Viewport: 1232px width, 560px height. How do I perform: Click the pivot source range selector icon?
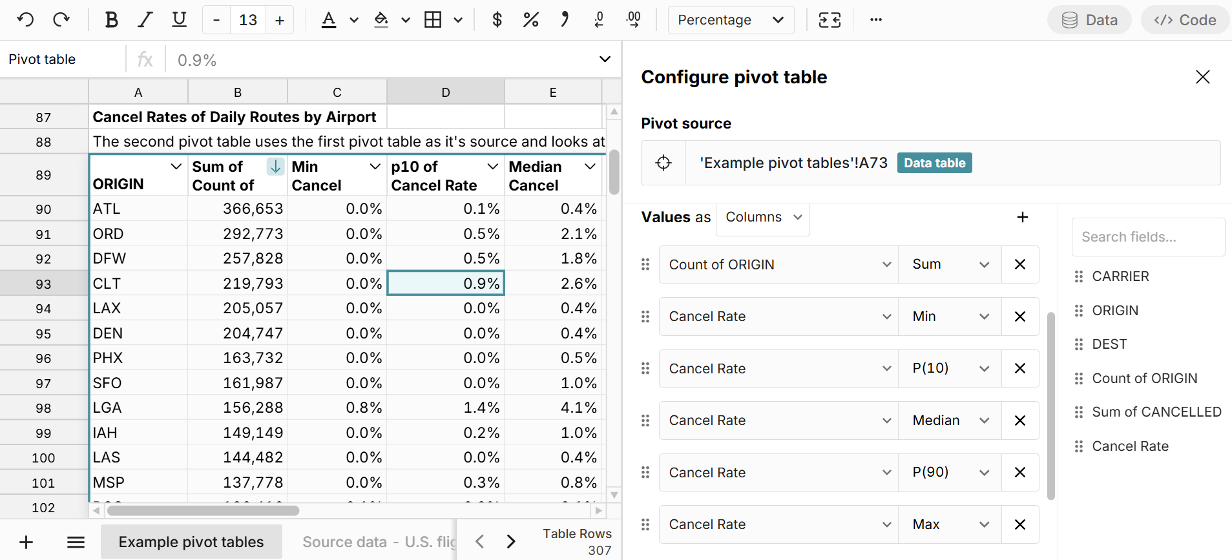(x=663, y=163)
